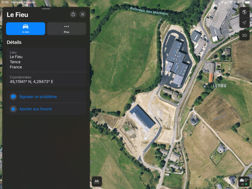Open the Plus more-options menu
The height and width of the screenshot is (189, 252).
pos(67,29)
